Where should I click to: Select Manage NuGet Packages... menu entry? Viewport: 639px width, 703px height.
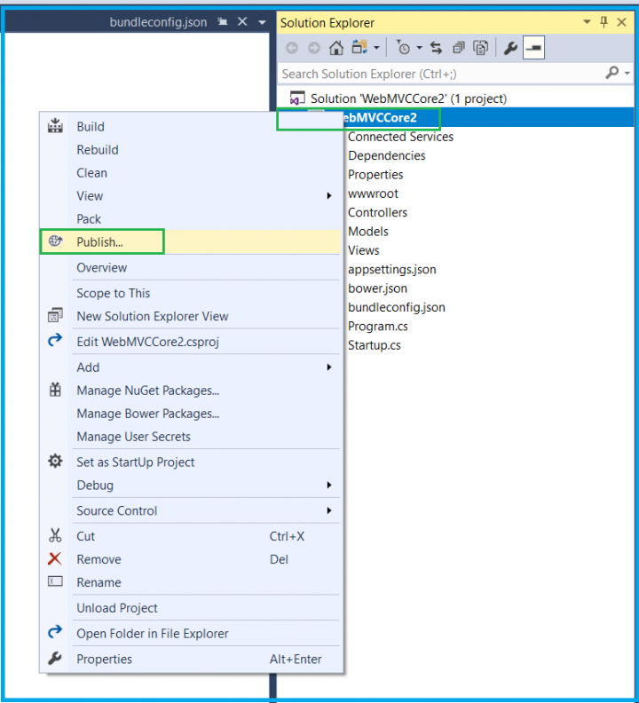click(147, 391)
